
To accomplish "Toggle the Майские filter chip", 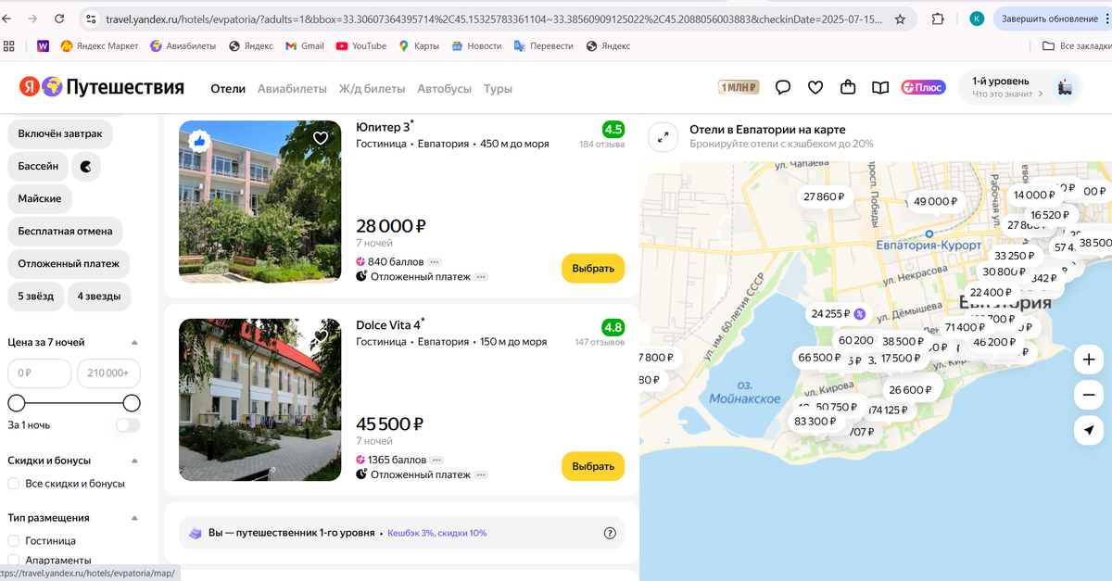I will pyautogui.click(x=40, y=198).
